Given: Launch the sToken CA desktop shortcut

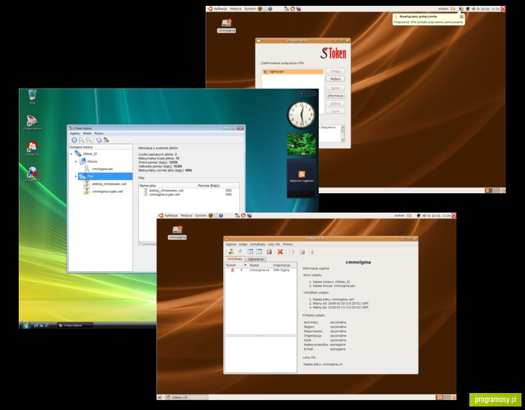Looking at the screenshot, I should 32,148.
